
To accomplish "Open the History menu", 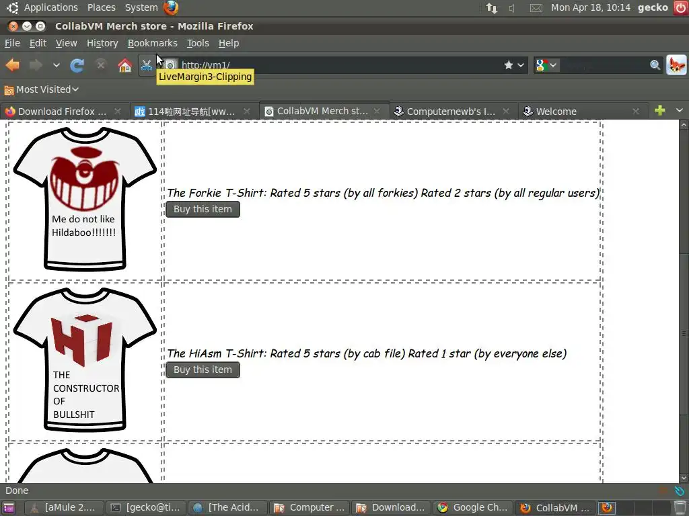I will coord(102,43).
